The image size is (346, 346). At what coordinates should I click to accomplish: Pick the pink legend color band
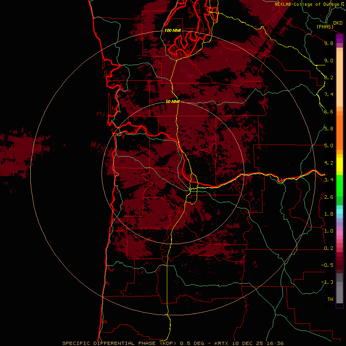pyautogui.click(x=339, y=233)
